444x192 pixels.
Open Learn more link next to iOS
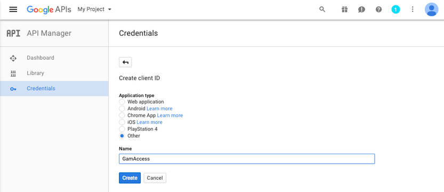pos(149,122)
